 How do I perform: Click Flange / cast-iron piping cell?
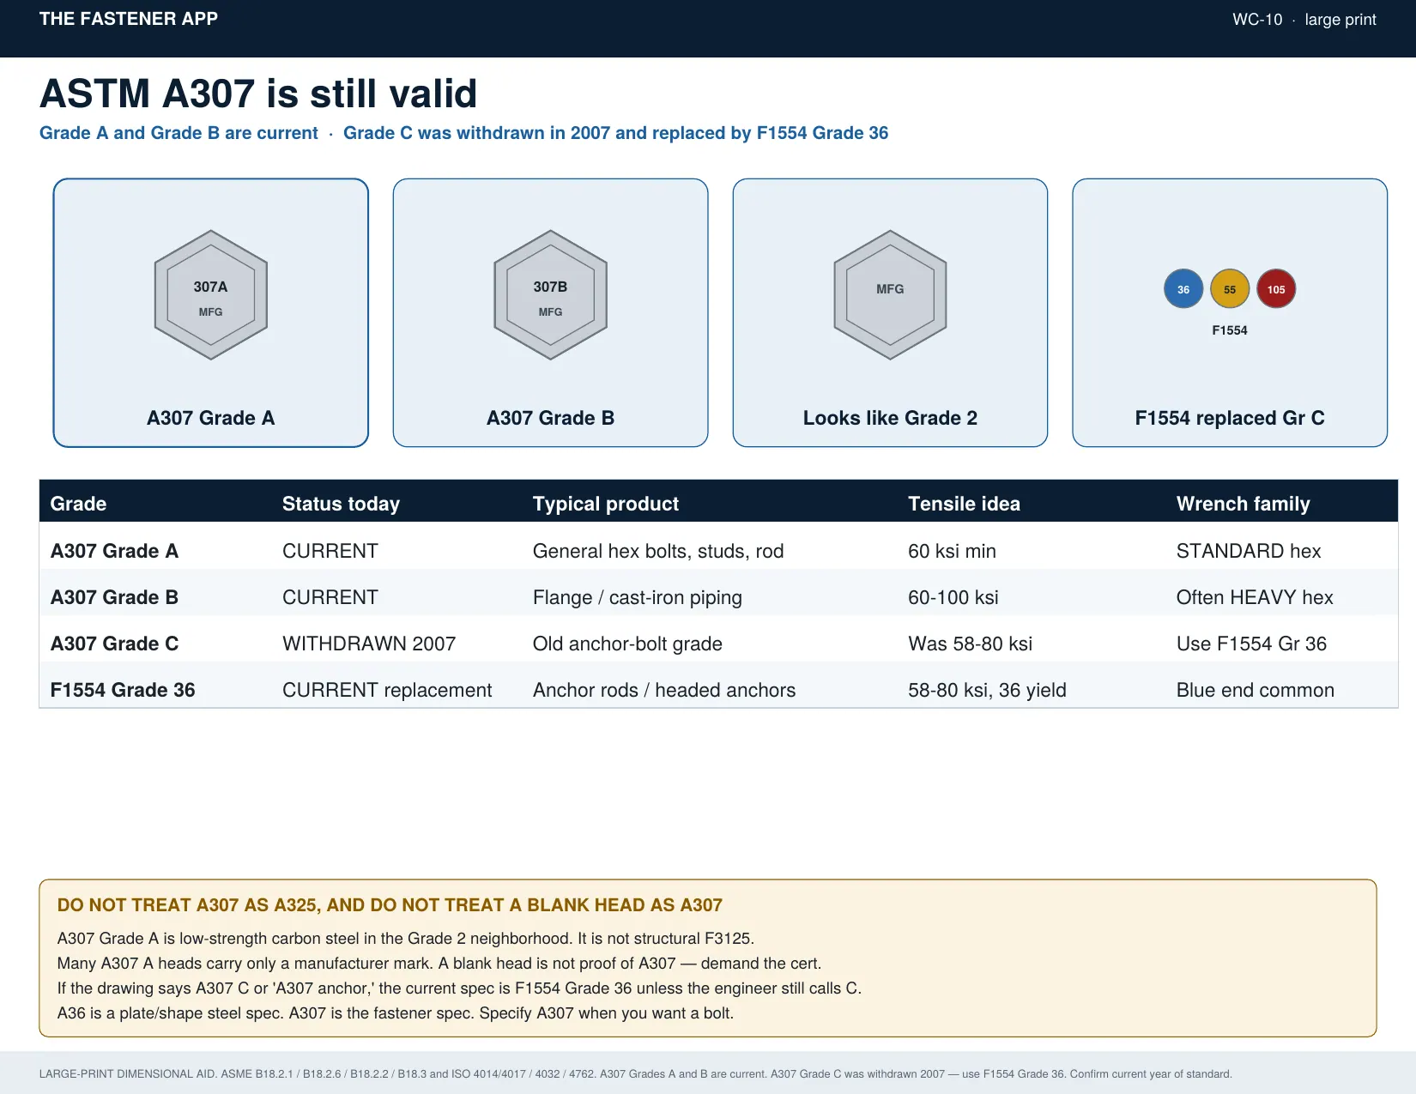[638, 597]
